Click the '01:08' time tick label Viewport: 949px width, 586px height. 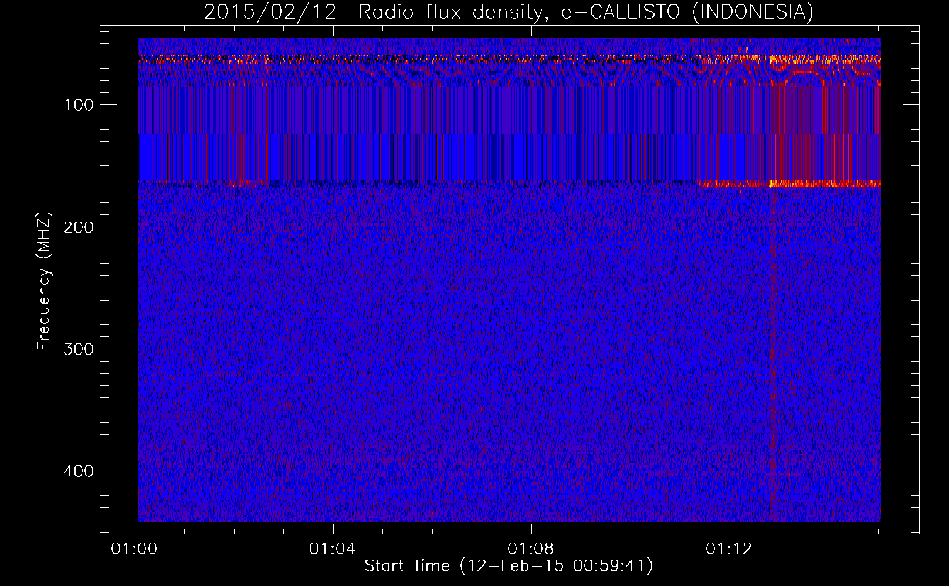pos(531,549)
